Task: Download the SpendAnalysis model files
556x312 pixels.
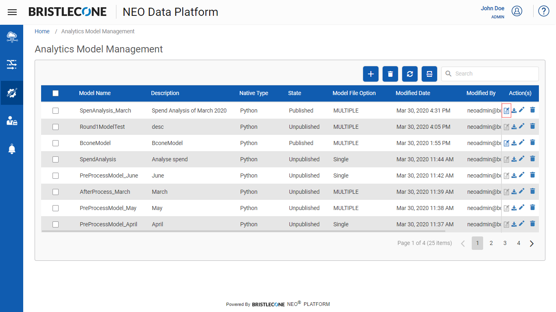Action: click(514, 159)
